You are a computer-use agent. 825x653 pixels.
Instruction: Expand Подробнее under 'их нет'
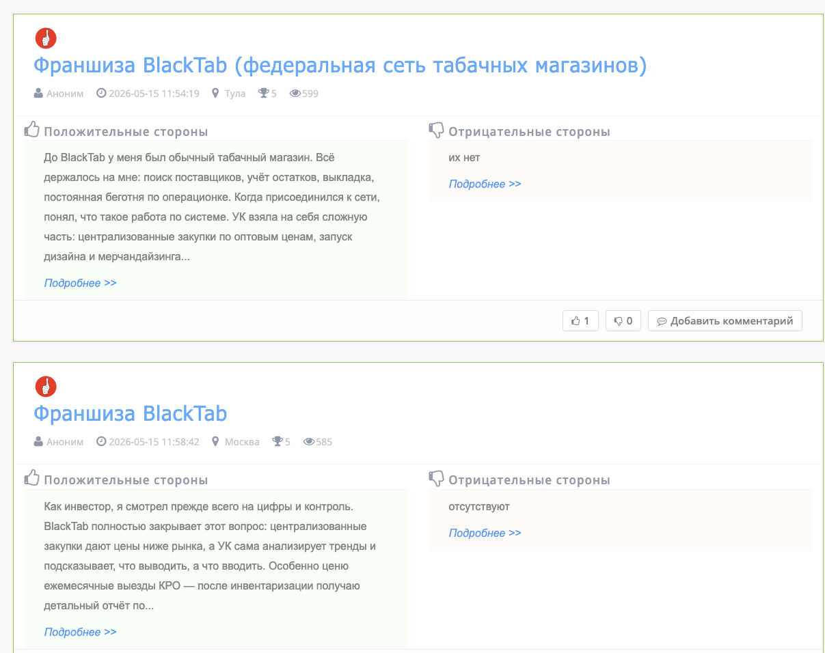[x=485, y=184]
